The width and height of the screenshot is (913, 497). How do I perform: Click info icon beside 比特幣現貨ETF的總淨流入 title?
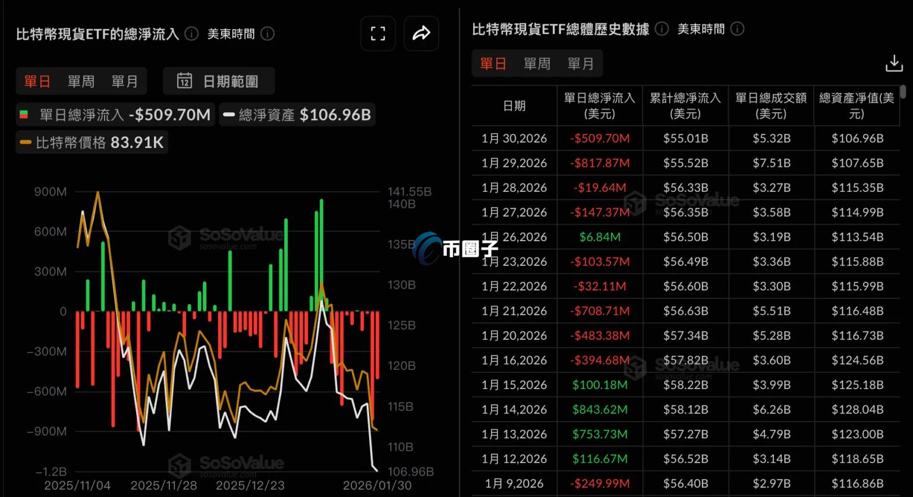point(191,34)
